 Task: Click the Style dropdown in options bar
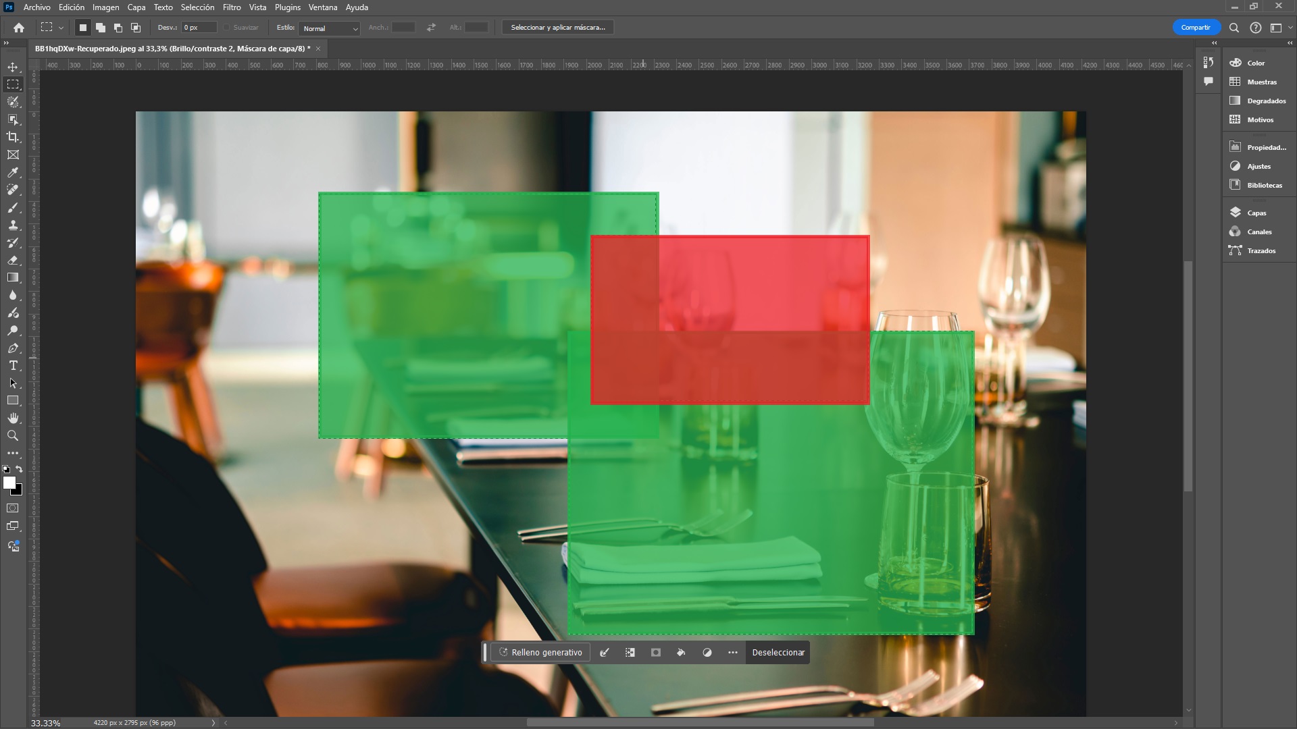pos(329,28)
